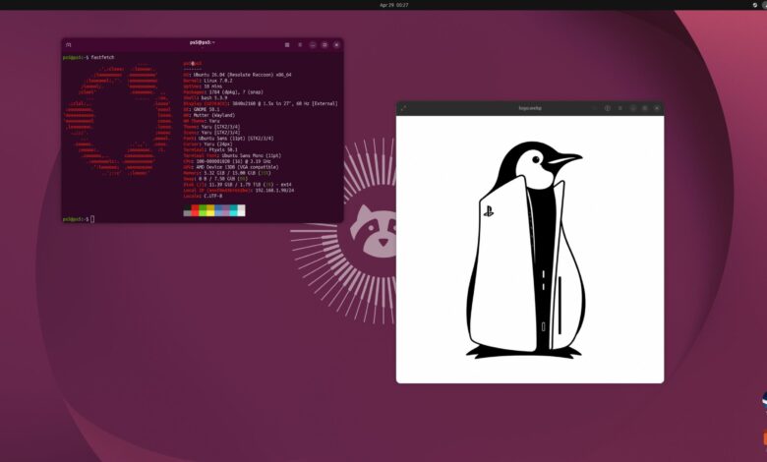Open the ps5@ps5:~ terminal title dropdown
This screenshot has width=767, height=462.
pos(202,42)
